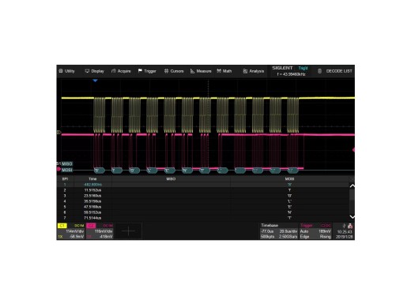Click the 20.0us/div timebase value
Image resolution: width=411 pixels, height=300 pixels.
coord(288,231)
